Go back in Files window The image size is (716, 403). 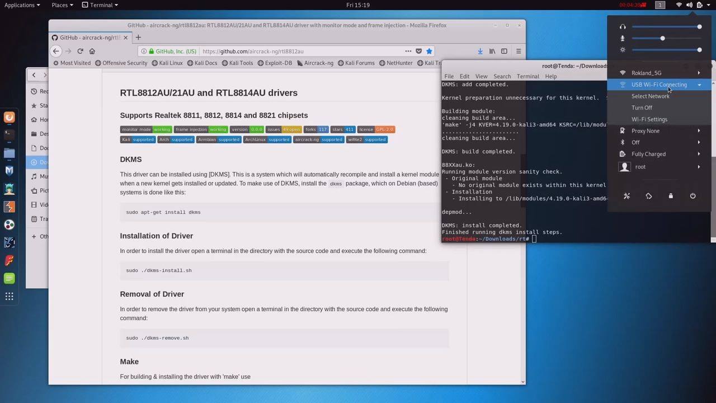pos(34,75)
